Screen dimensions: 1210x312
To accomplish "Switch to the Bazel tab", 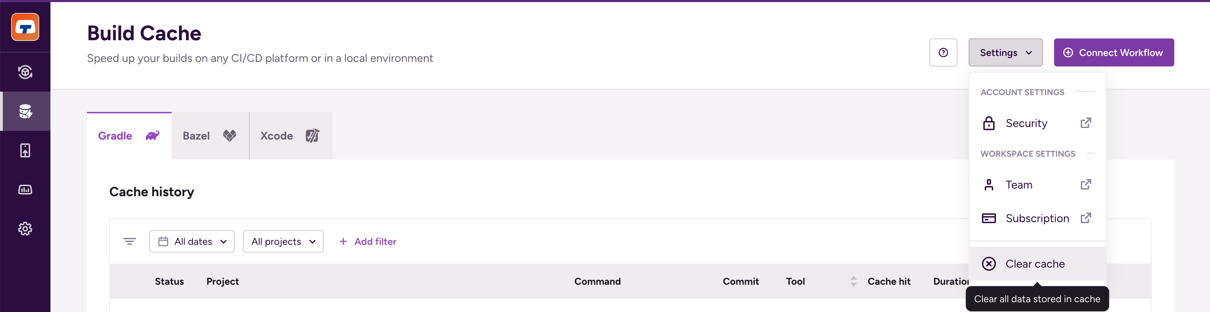I will point(209,136).
